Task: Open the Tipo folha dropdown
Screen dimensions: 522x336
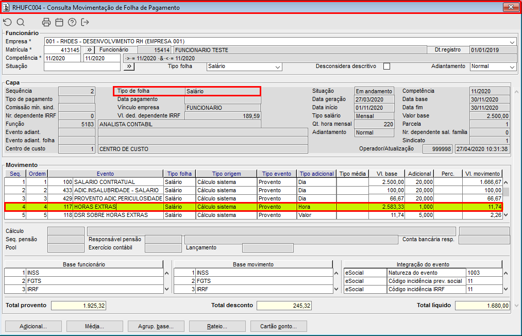Action: 278,67
